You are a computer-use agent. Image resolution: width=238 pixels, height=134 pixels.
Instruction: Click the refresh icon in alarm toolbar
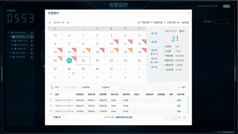click(52, 87)
